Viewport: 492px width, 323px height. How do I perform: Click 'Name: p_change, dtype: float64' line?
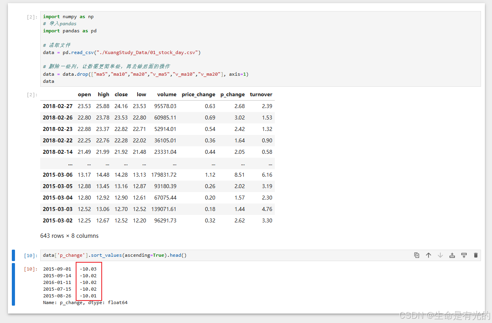[85, 302]
